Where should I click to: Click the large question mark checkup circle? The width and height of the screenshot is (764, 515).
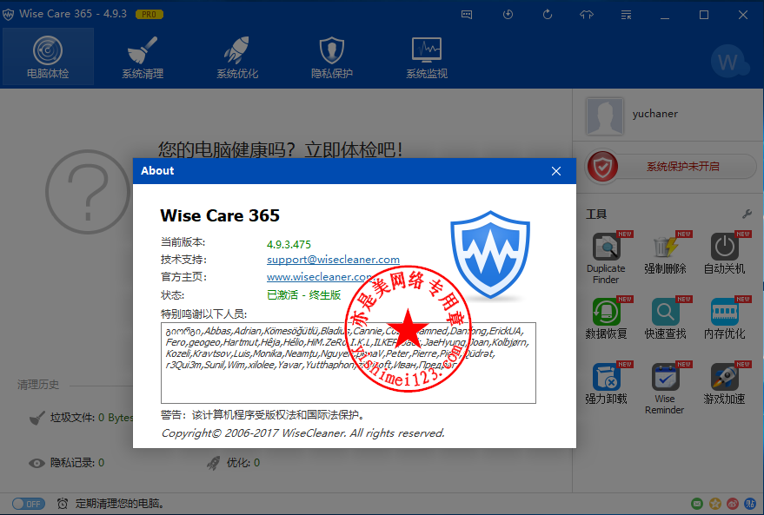pyautogui.click(x=88, y=191)
